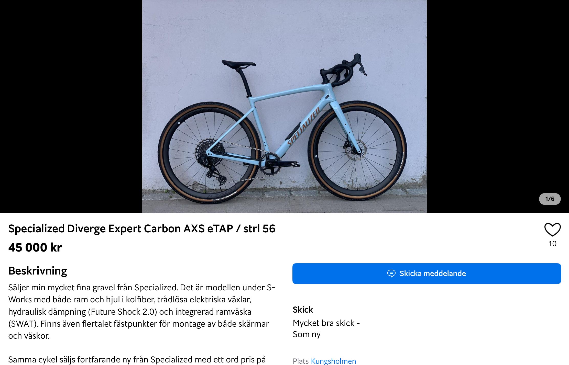The height and width of the screenshot is (365, 569).
Task: Select the 'Mycket bra skick - Som ny' text
Action: [x=326, y=329]
